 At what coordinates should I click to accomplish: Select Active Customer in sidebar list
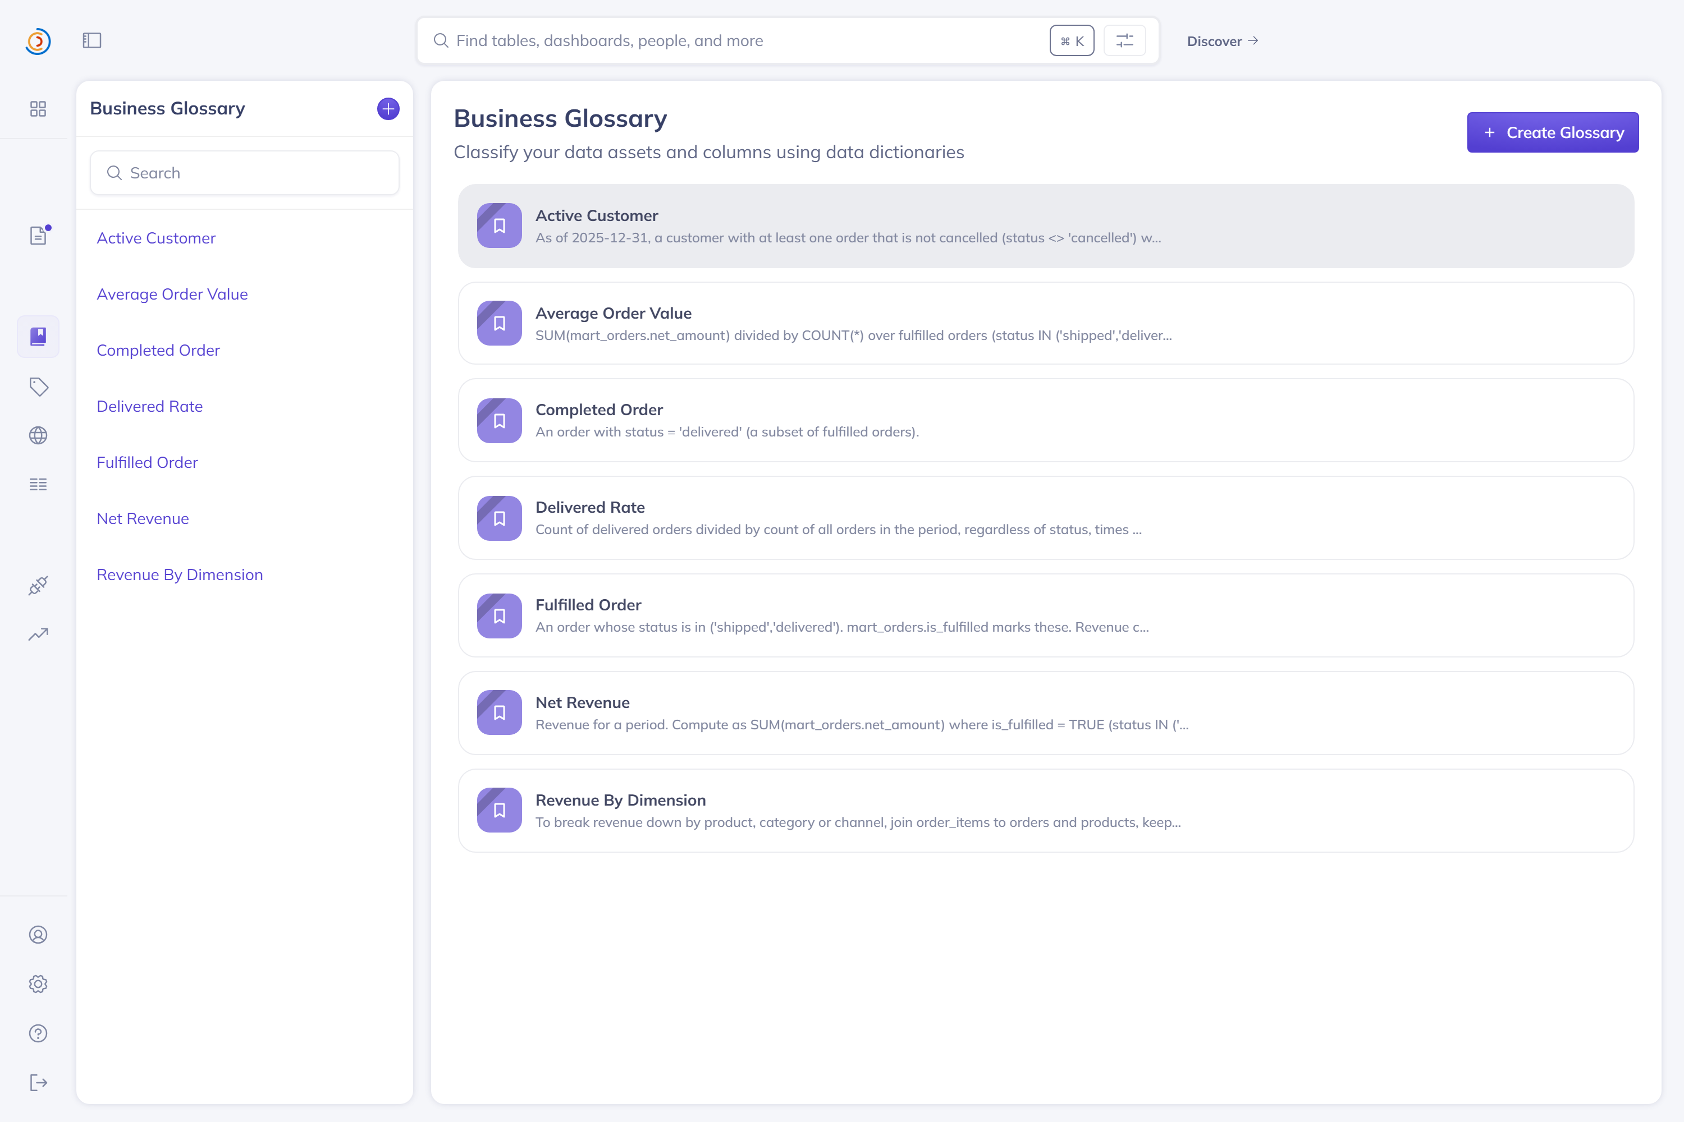tap(156, 238)
